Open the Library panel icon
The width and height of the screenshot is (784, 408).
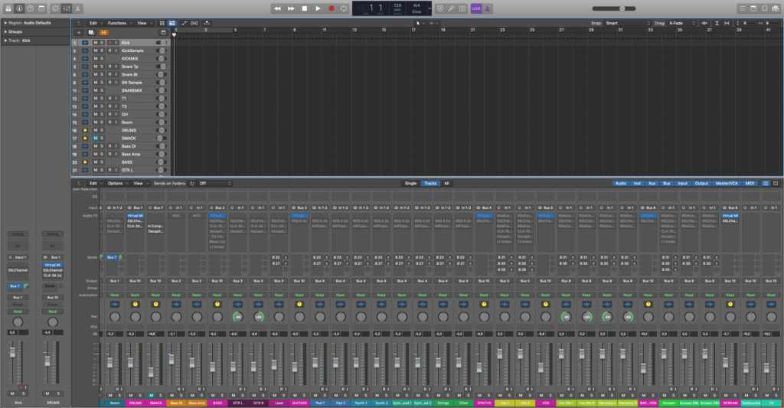point(8,8)
